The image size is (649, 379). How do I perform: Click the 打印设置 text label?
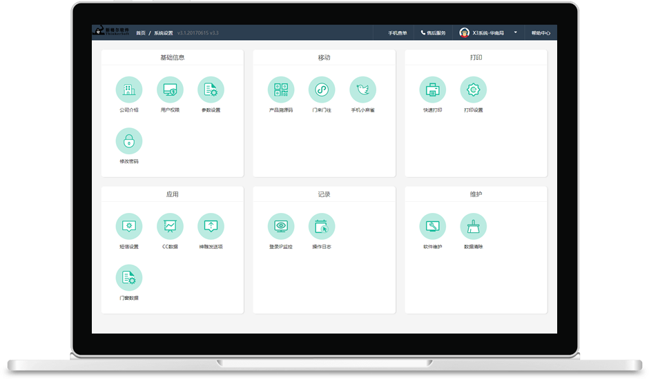click(473, 110)
